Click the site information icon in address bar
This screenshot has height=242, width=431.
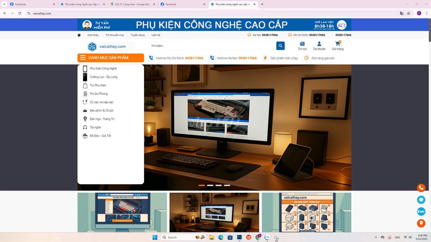(29, 13)
